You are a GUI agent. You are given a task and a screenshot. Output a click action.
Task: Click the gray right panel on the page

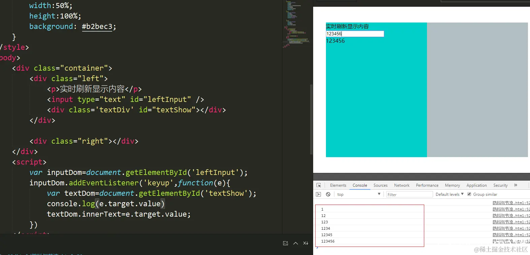(477, 90)
